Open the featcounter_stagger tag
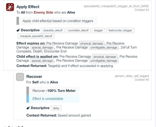Viewport: 156px width, 127px height. point(120,31)
